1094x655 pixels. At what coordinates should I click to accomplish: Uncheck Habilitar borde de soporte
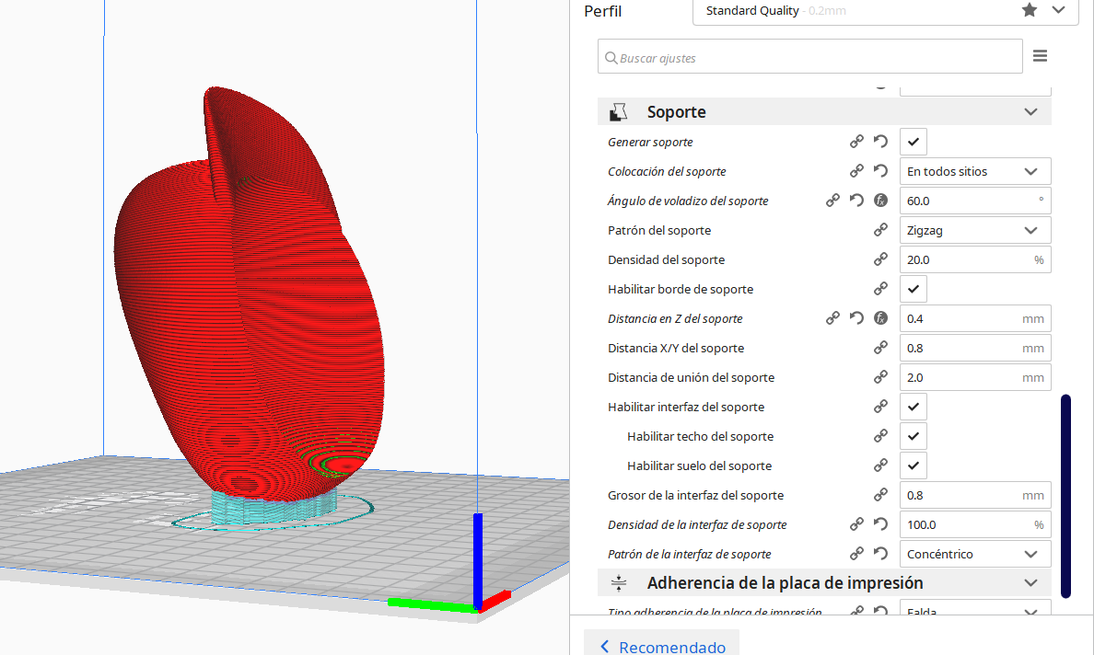914,289
